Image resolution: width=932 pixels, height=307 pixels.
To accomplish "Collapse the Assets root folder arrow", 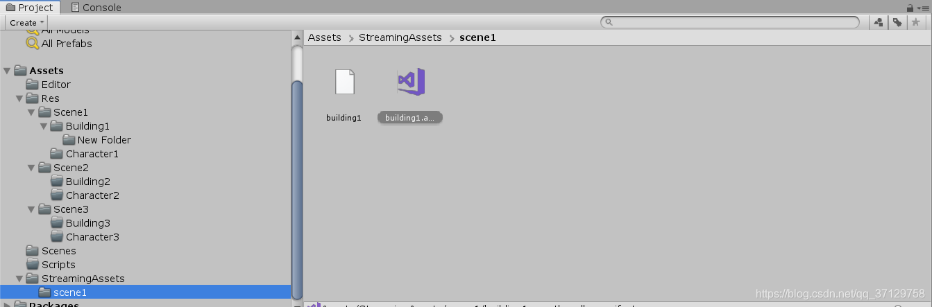I will pyautogui.click(x=7, y=71).
